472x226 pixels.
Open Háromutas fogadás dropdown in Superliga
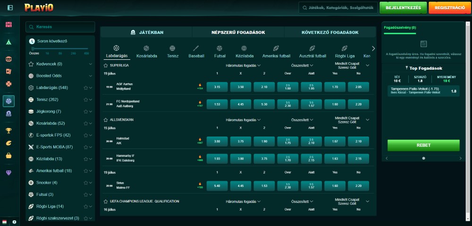pyautogui.click(x=243, y=65)
